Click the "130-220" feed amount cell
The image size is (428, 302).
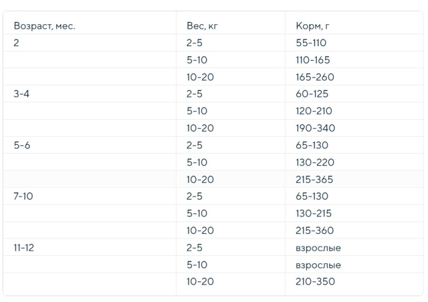pos(314,162)
